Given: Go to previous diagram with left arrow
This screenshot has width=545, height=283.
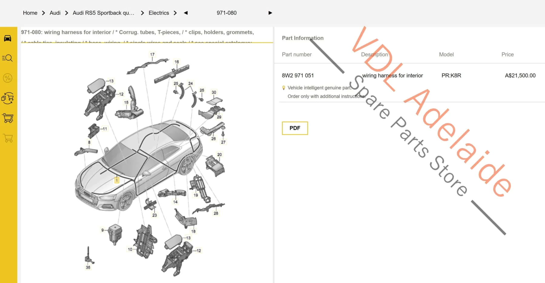Looking at the screenshot, I should pyautogui.click(x=186, y=13).
